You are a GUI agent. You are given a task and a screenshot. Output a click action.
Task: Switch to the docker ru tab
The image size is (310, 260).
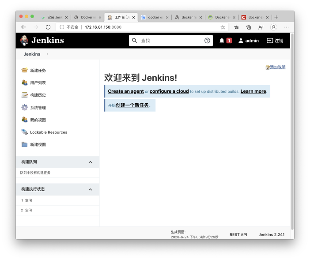189,17
